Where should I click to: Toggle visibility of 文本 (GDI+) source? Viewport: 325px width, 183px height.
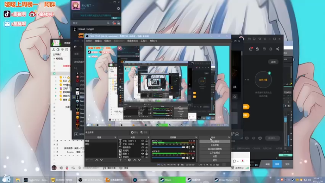(143, 144)
